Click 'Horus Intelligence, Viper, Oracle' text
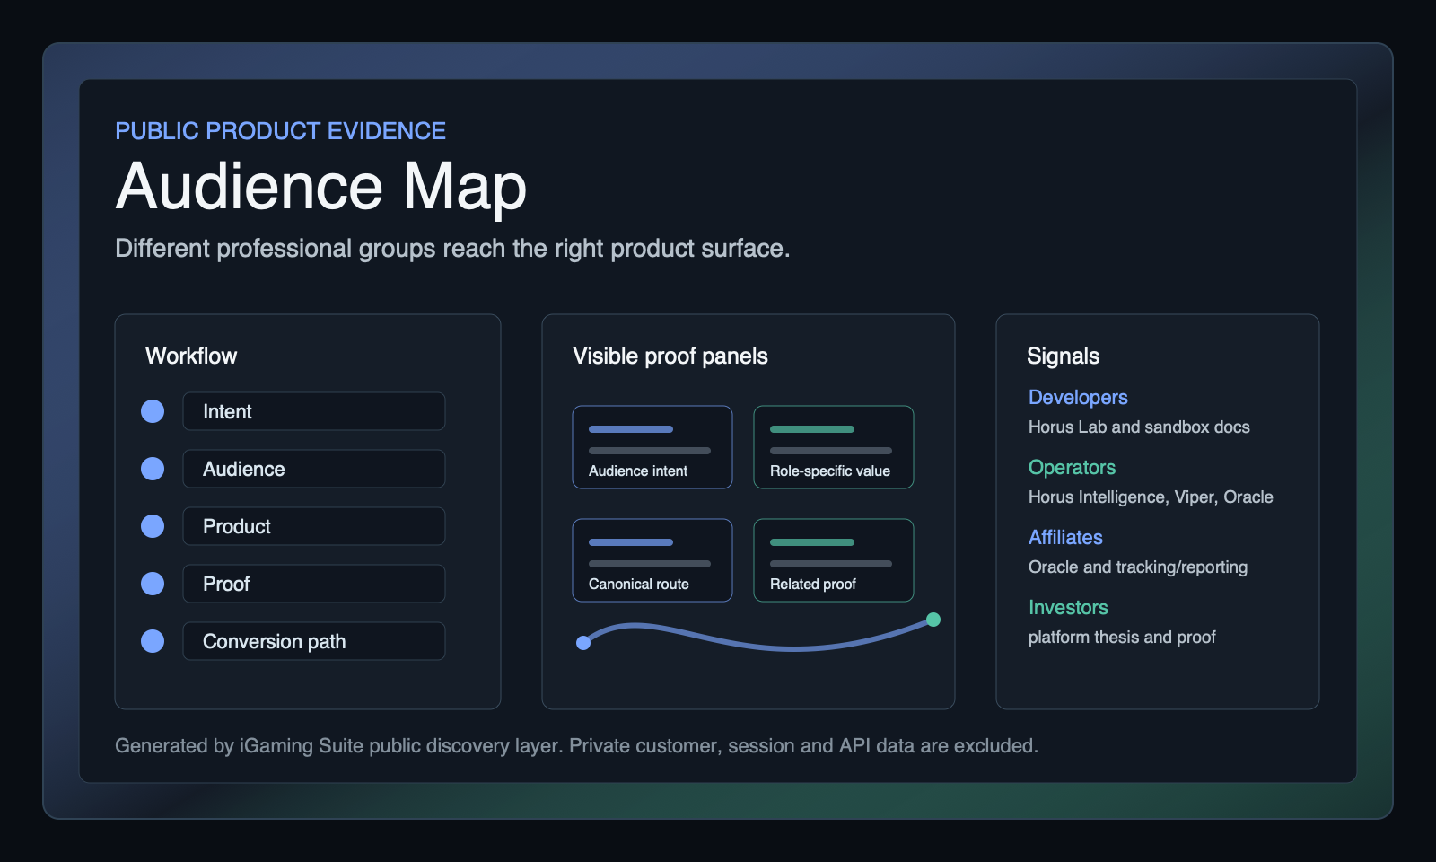The height and width of the screenshot is (862, 1436). (x=1151, y=497)
